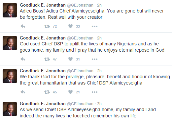Like the 'God used Chief DSP' tweet

pos(70,59)
